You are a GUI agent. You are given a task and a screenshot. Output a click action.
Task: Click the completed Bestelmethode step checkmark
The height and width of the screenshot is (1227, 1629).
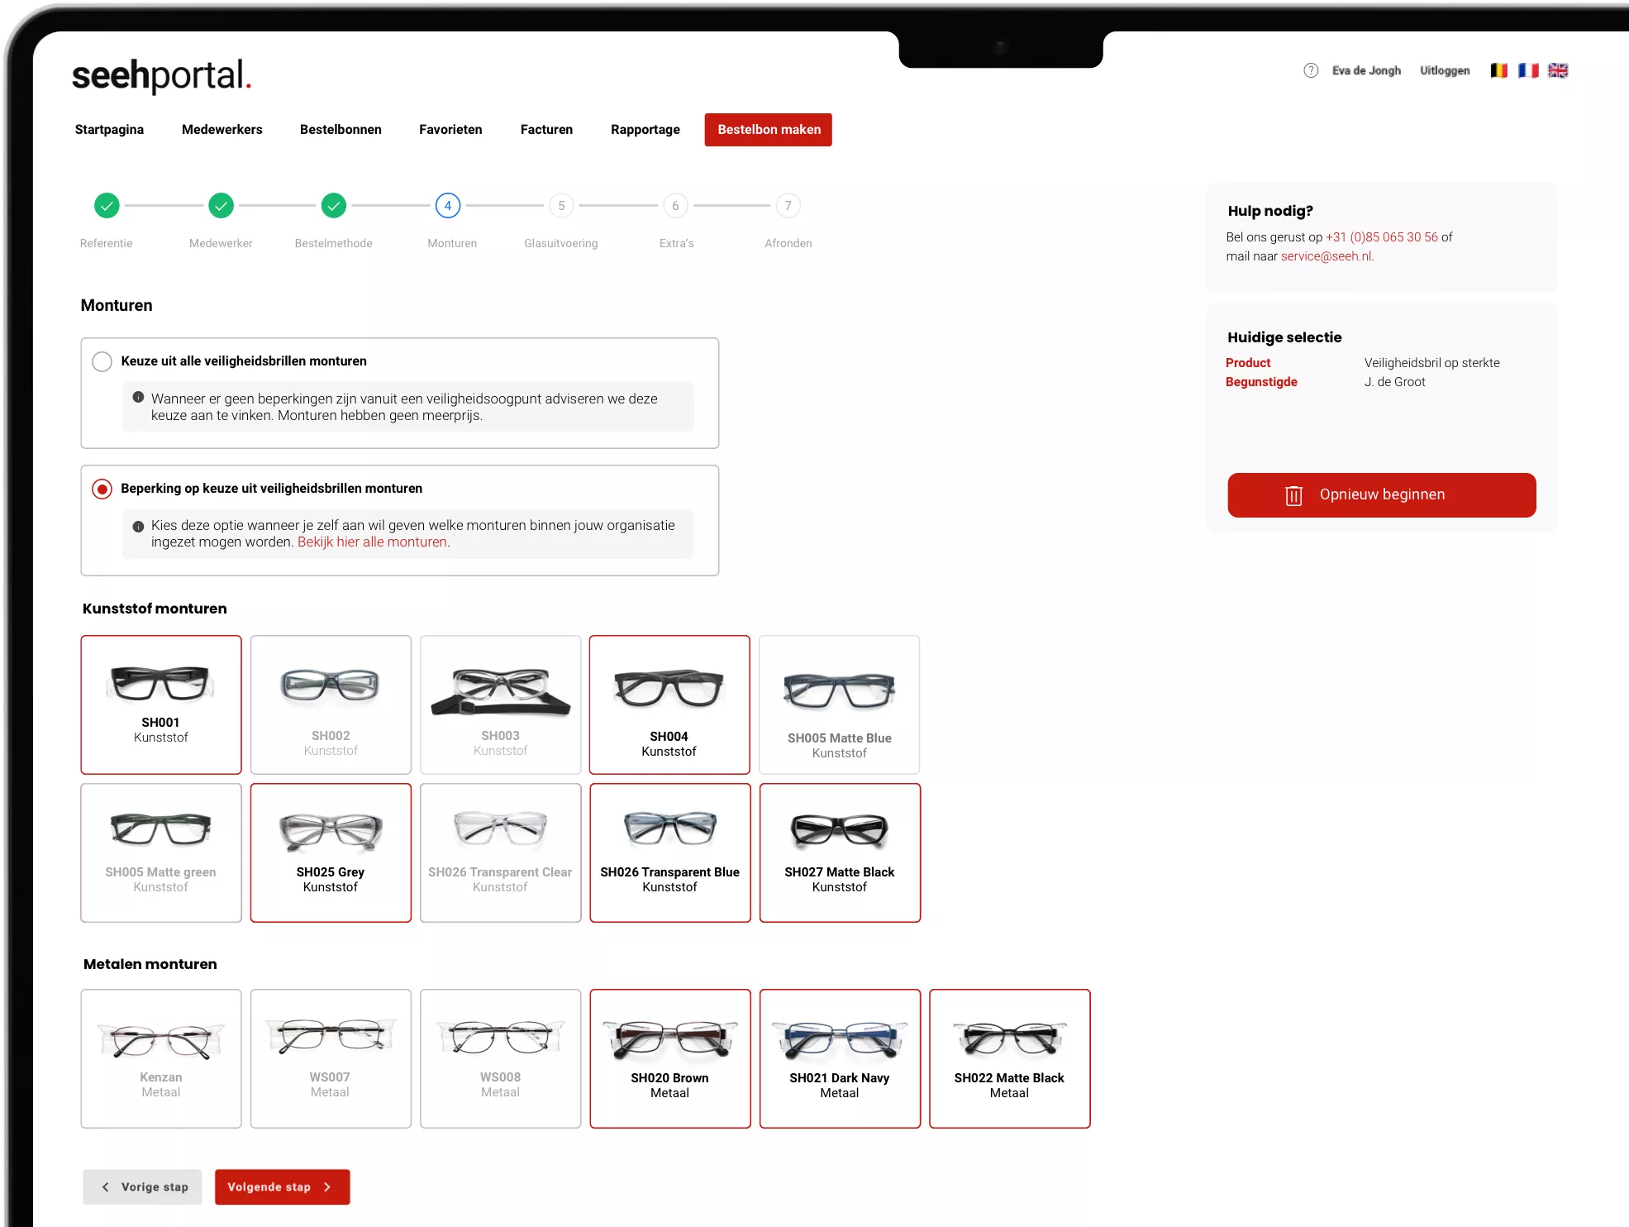pos(333,205)
